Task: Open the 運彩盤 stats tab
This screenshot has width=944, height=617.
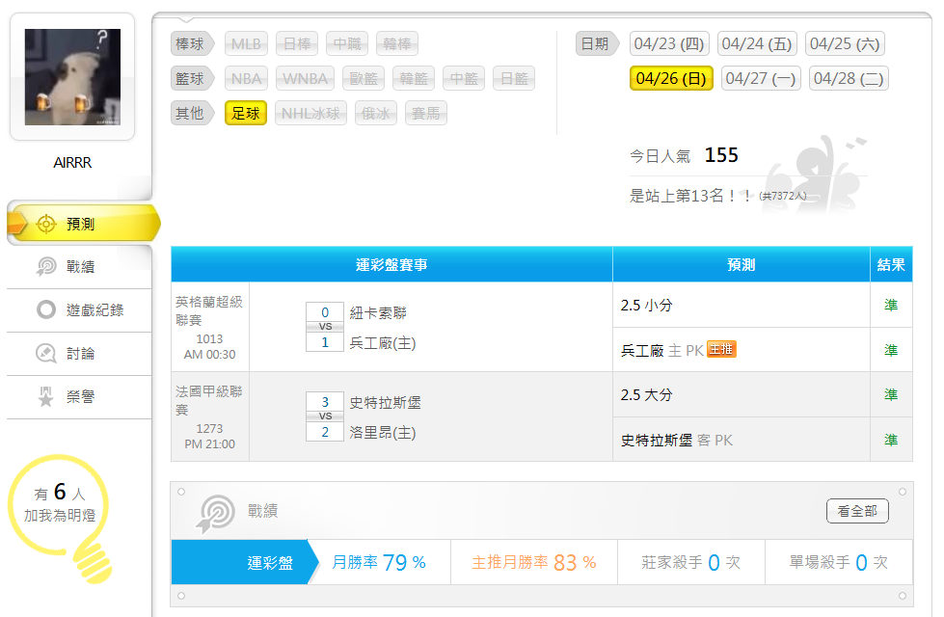Action: pos(270,562)
